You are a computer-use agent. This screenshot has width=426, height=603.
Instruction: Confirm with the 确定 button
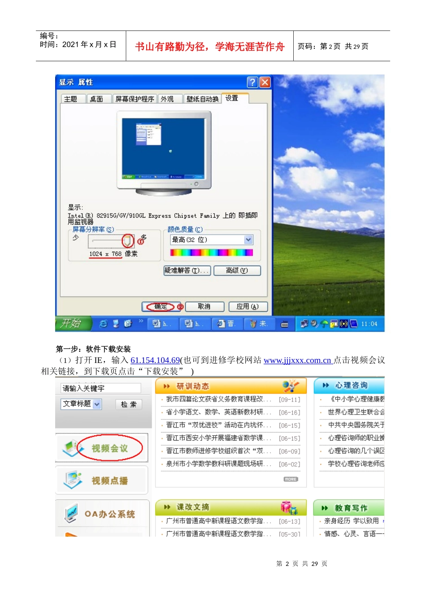pos(161,307)
